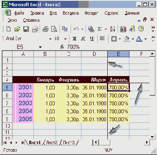Expand the Undo history dropdown arrow

[82, 29]
